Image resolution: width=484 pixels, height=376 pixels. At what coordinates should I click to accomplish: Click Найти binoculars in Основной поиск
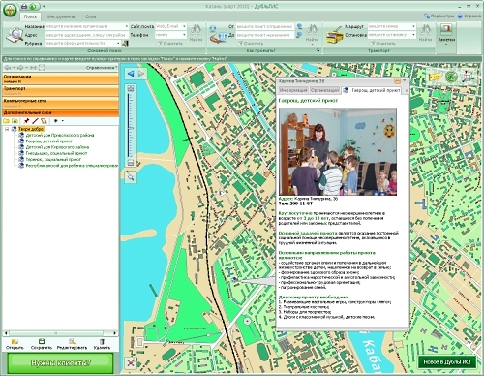point(196,33)
